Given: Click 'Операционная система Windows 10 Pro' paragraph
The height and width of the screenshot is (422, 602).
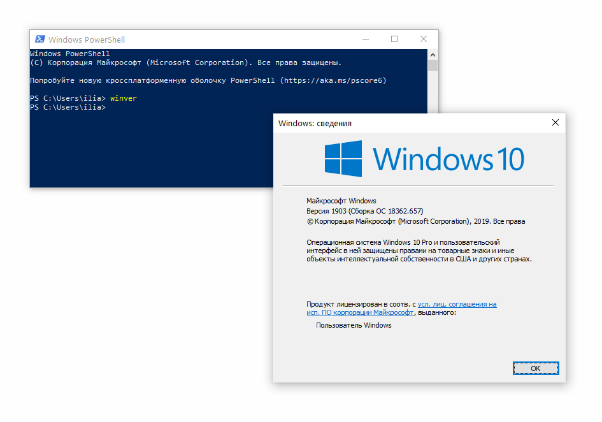Looking at the screenshot, I should [419, 251].
